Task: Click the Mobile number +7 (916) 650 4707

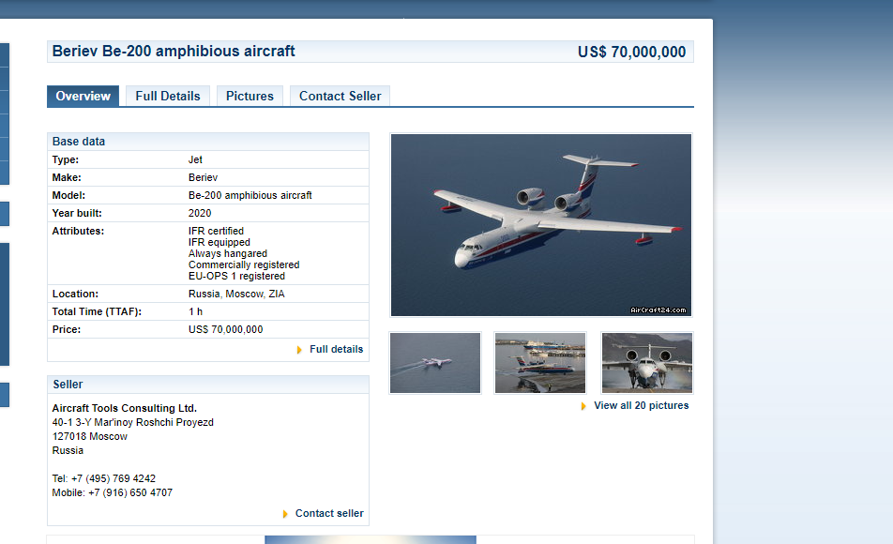Action: [x=130, y=492]
